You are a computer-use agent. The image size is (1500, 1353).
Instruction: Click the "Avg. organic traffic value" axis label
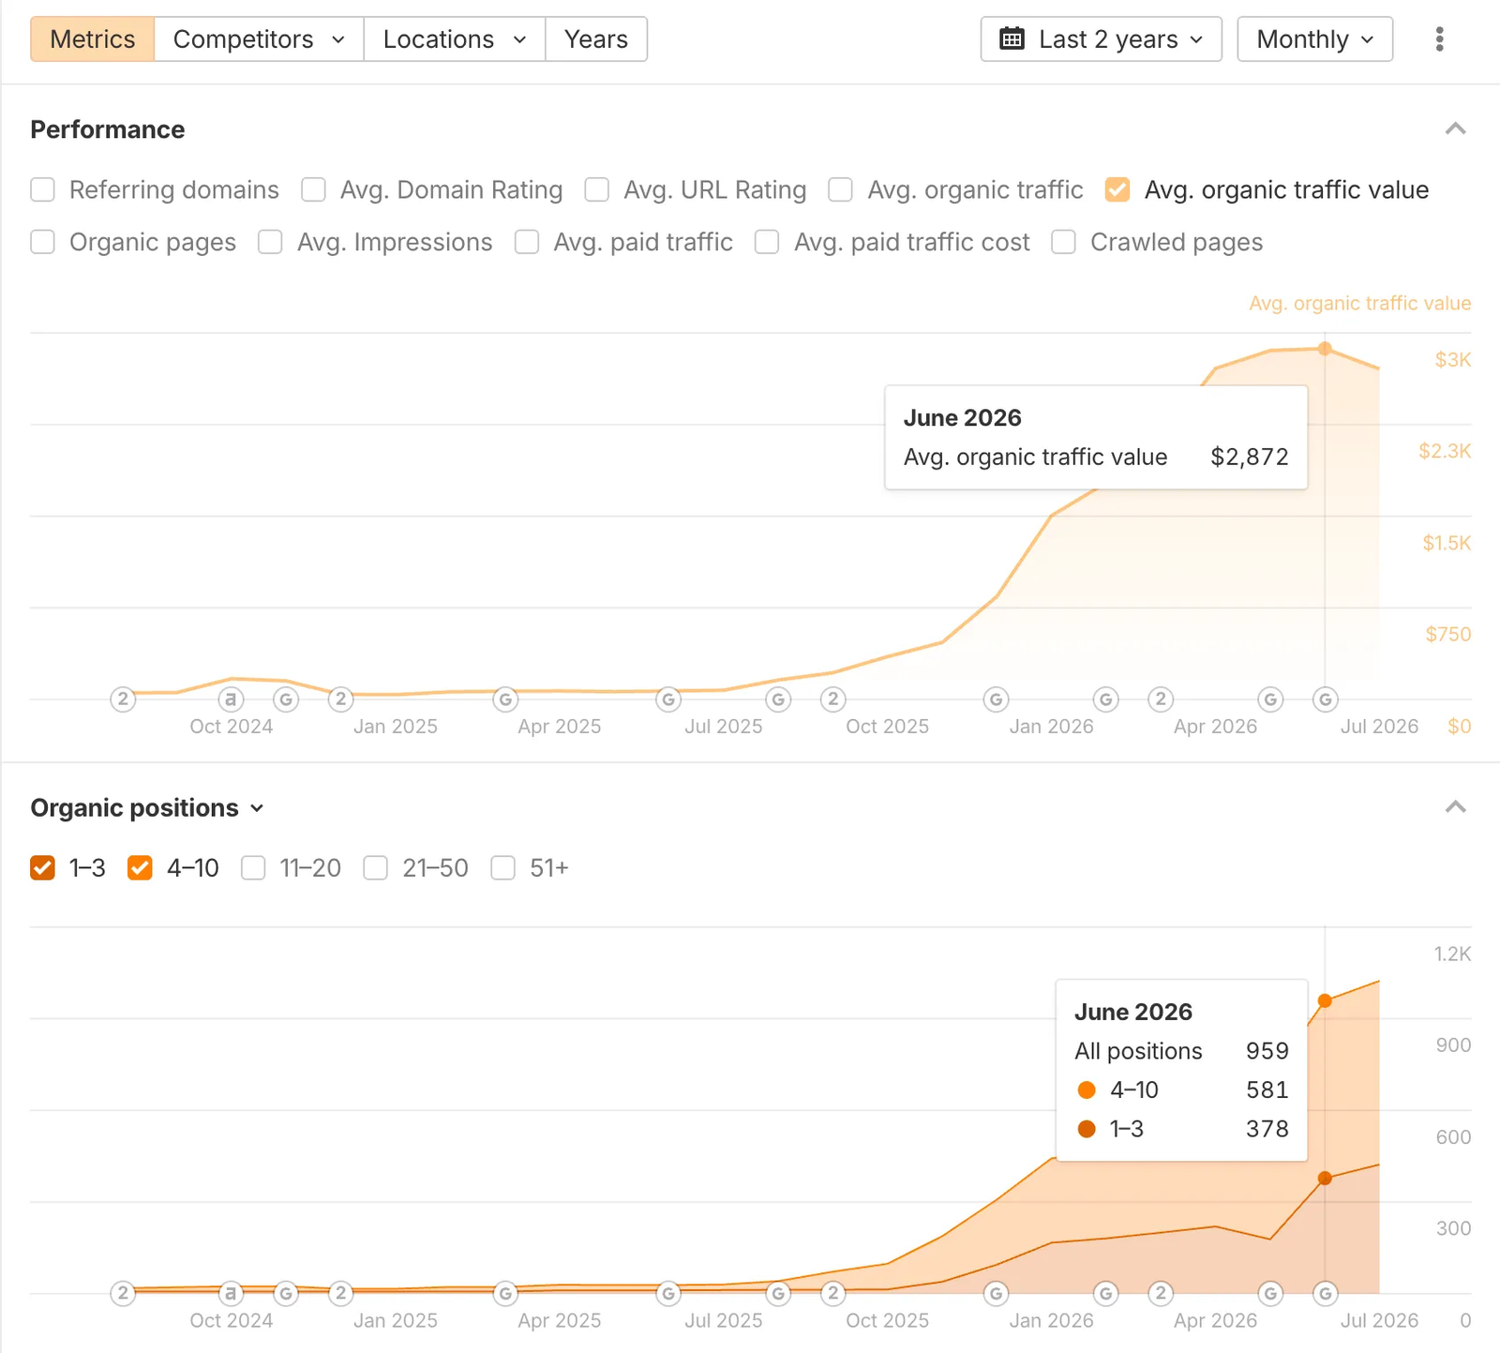tap(1359, 303)
